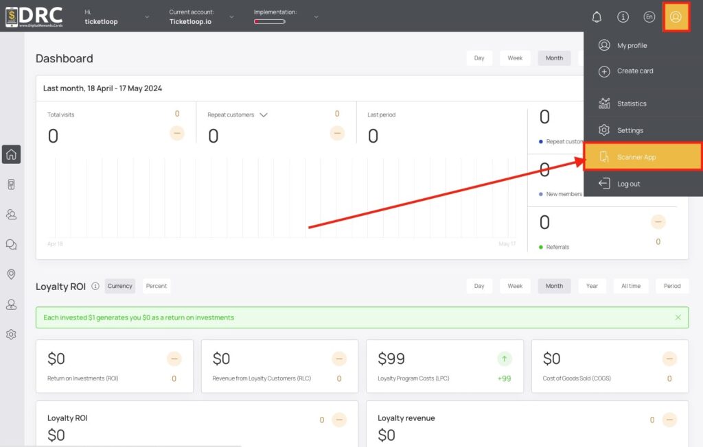This screenshot has width=703, height=447.
Task: Set the dashboard period to Week
Action: 515,58
